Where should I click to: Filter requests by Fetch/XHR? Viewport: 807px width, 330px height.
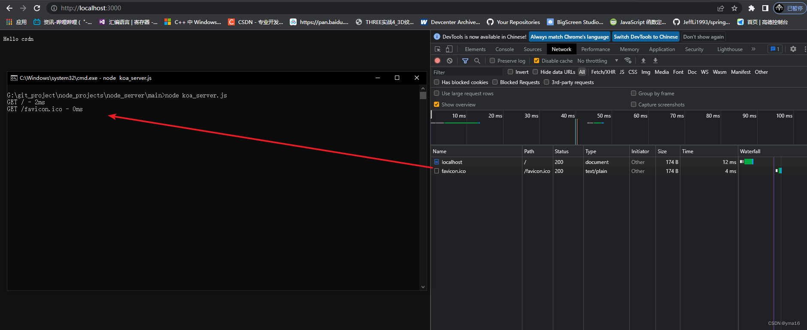pos(603,72)
